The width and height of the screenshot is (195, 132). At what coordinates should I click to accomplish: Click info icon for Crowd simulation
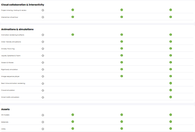43,90
